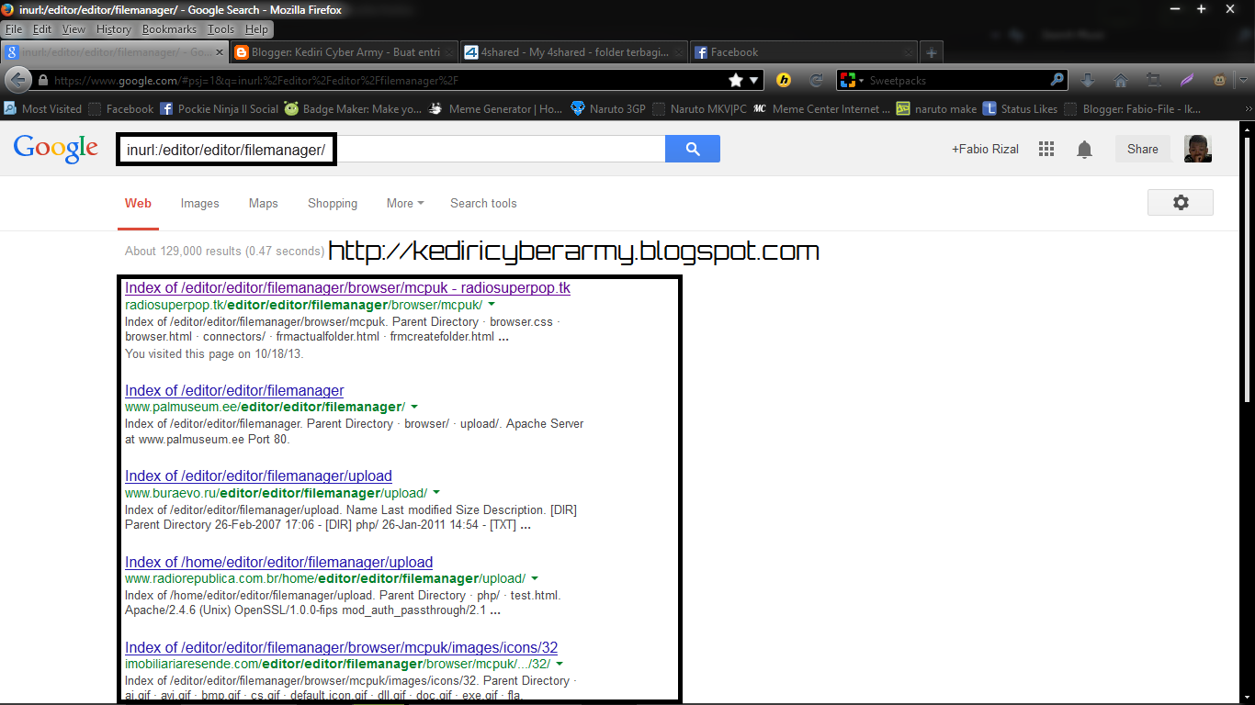This screenshot has width=1255, height=705.
Task: Open the Tools menu
Action: coord(221,29)
